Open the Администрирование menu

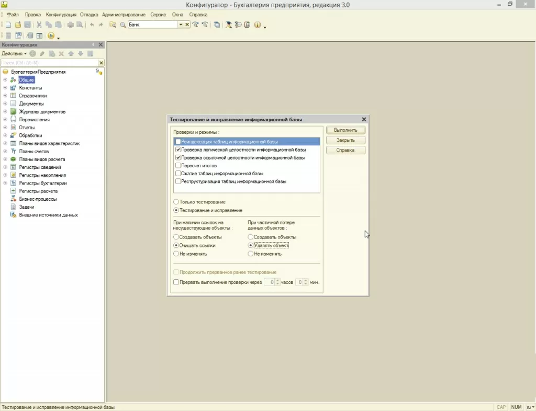pos(124,15)
